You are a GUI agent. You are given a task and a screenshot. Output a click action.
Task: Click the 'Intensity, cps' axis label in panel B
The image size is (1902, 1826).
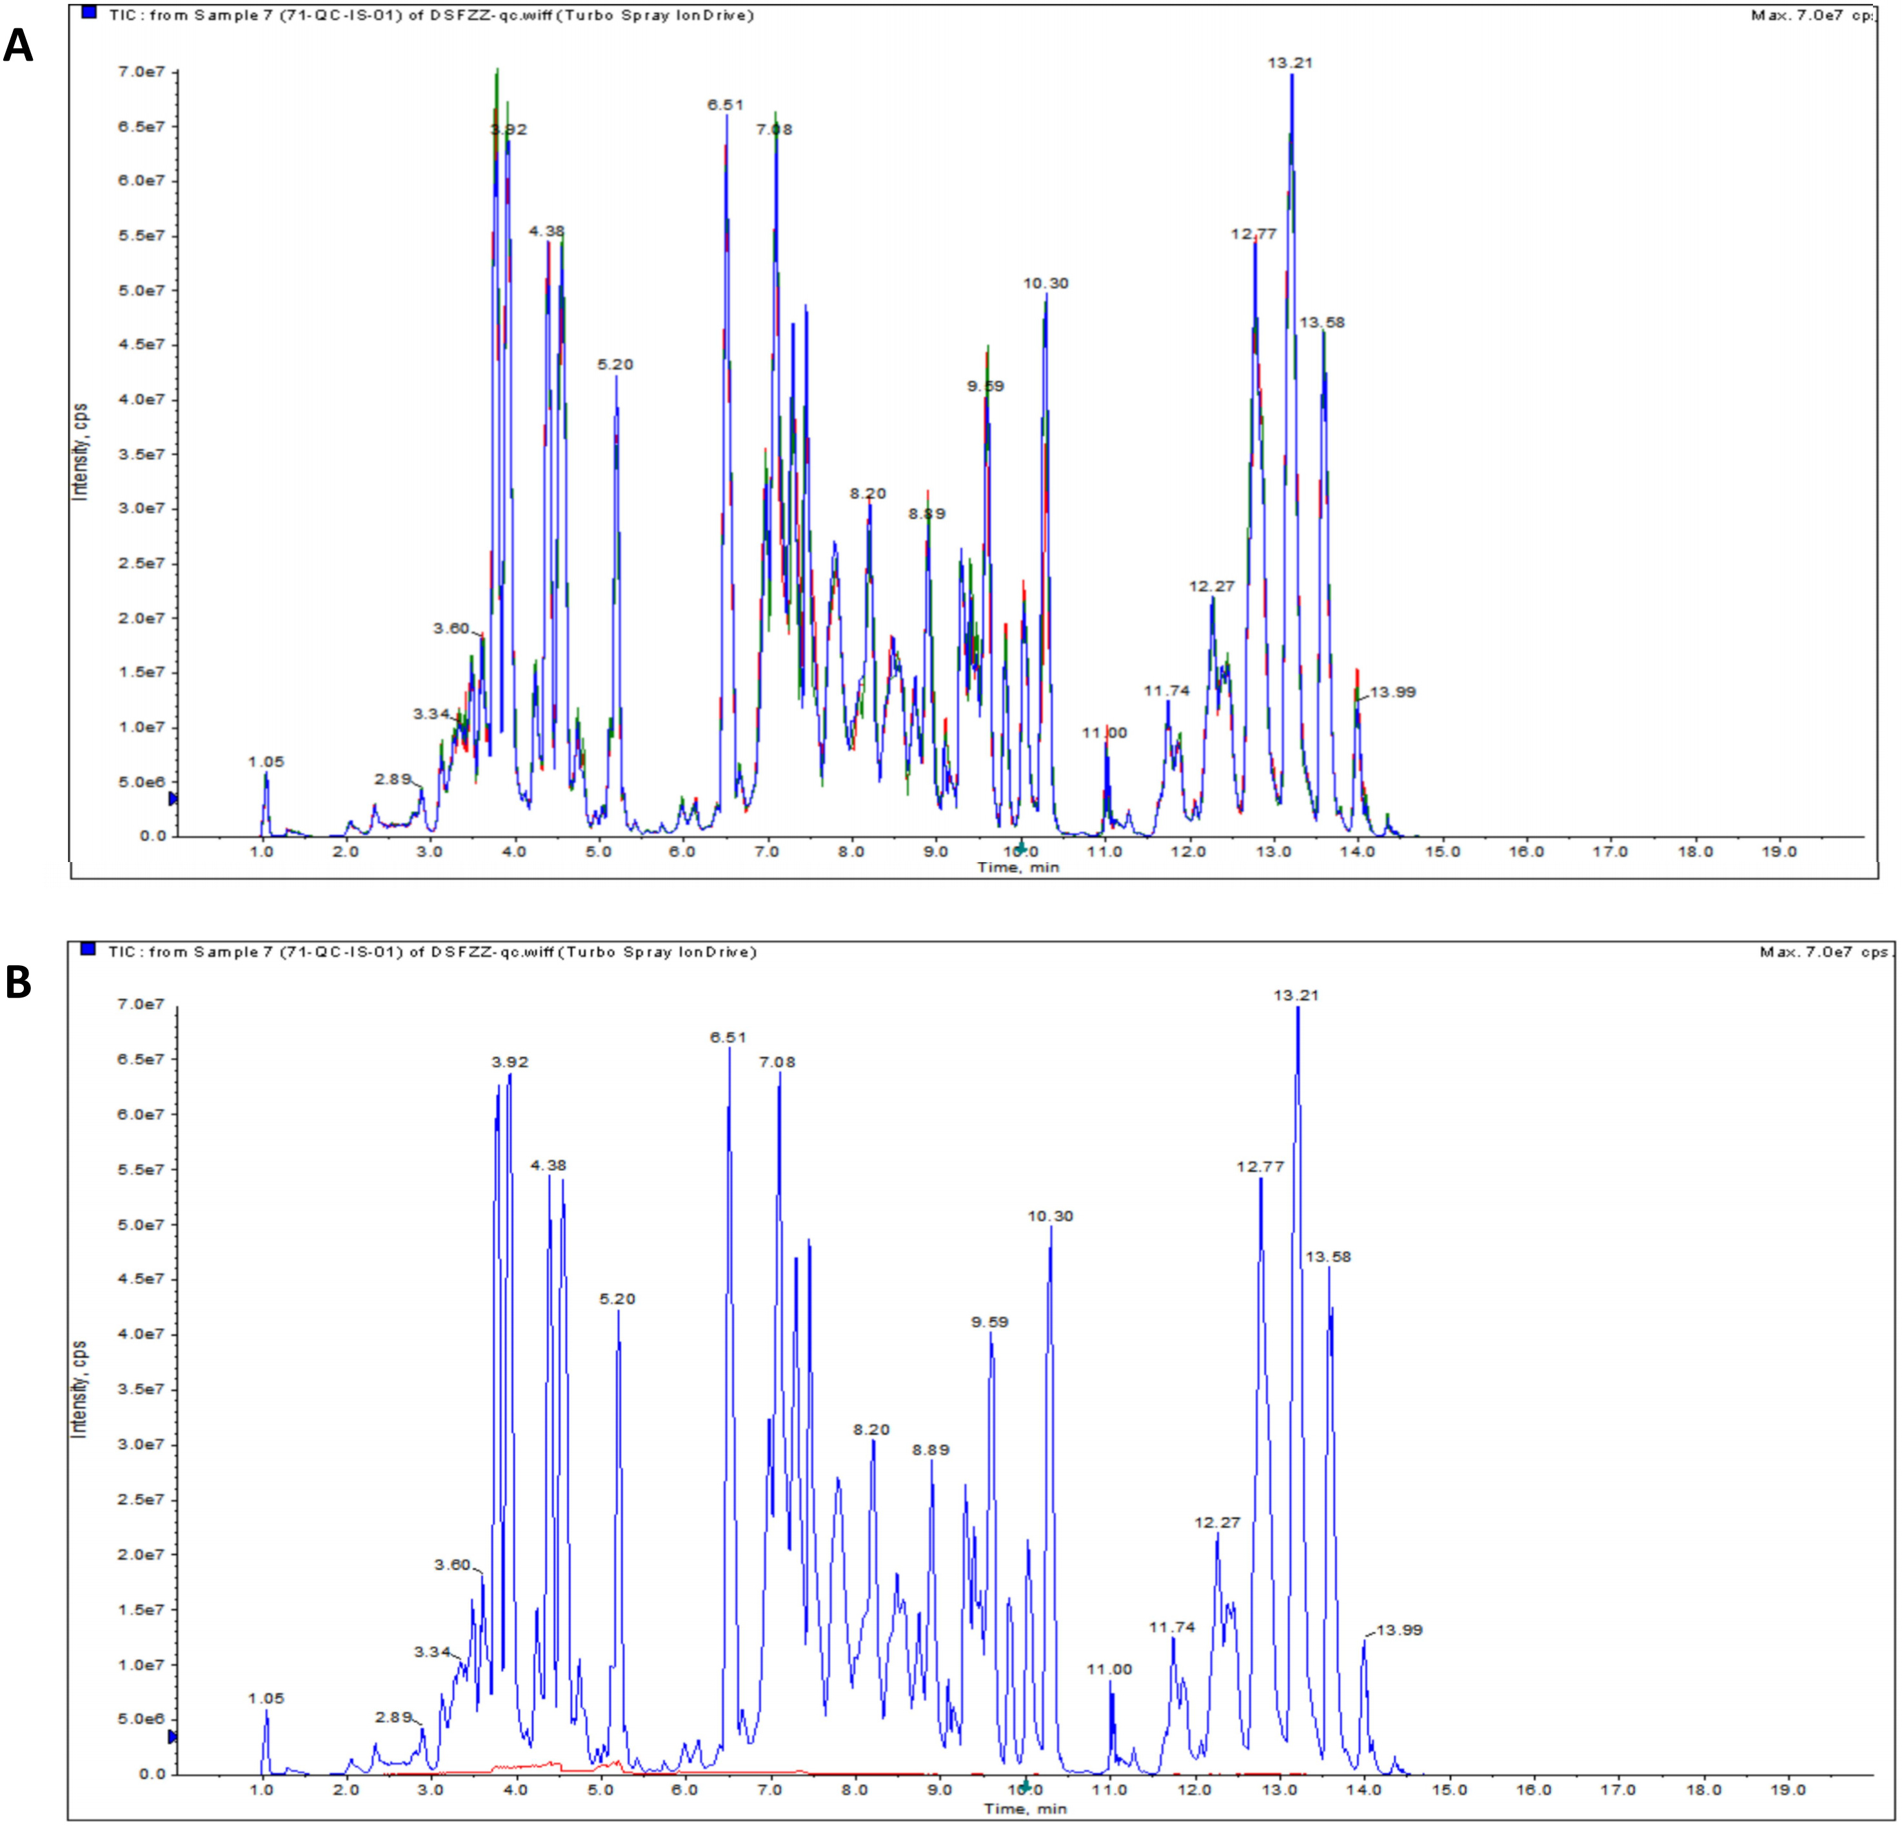[81, 1388]
